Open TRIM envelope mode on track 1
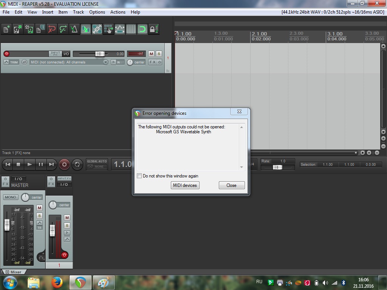This screenshot has width=387, height=290. point(11,62)
